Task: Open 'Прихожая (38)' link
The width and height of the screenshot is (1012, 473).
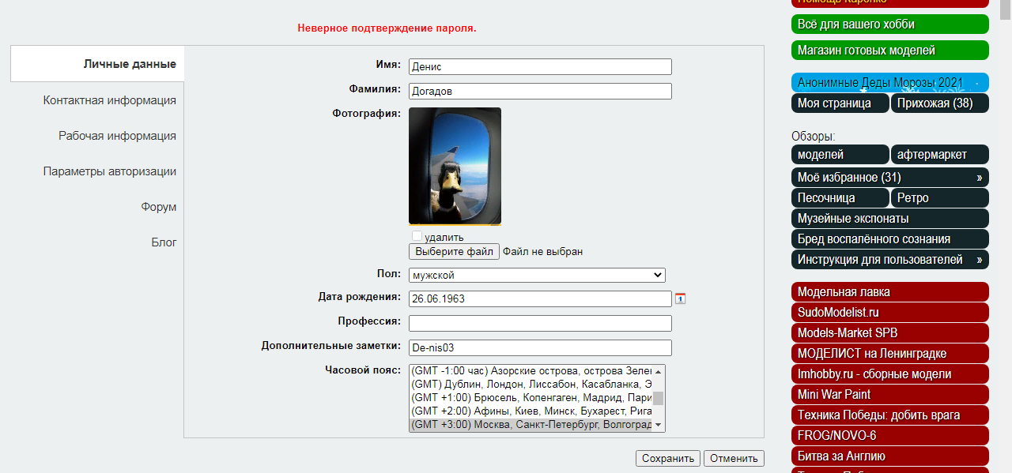Action: coord(939,103)
